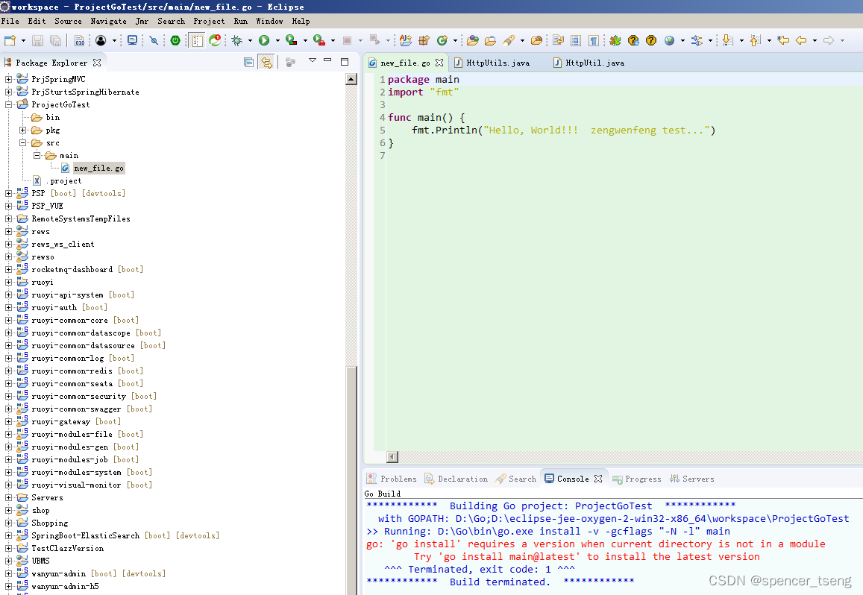This screenshot has width=863, height=595.
Task: Run the application using the green play icon
Action: pyautogui.click(x=264, y=41)
